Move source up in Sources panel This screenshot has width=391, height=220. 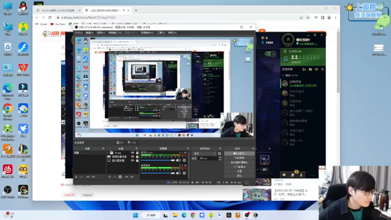(127, 177)
